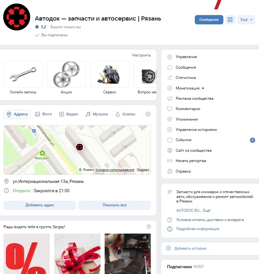
Task: Click the Показать все button
Action: pyautogui.click(x=115, y=205)
